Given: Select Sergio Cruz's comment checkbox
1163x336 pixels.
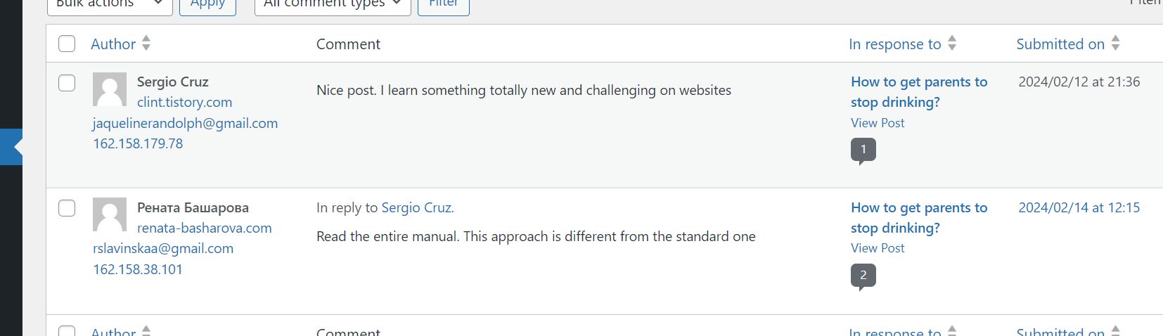Looking at the screenshot, I should point(67,83).
